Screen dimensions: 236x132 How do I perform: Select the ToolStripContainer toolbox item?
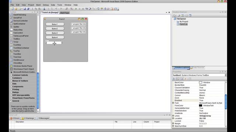[x=21, y=48]
